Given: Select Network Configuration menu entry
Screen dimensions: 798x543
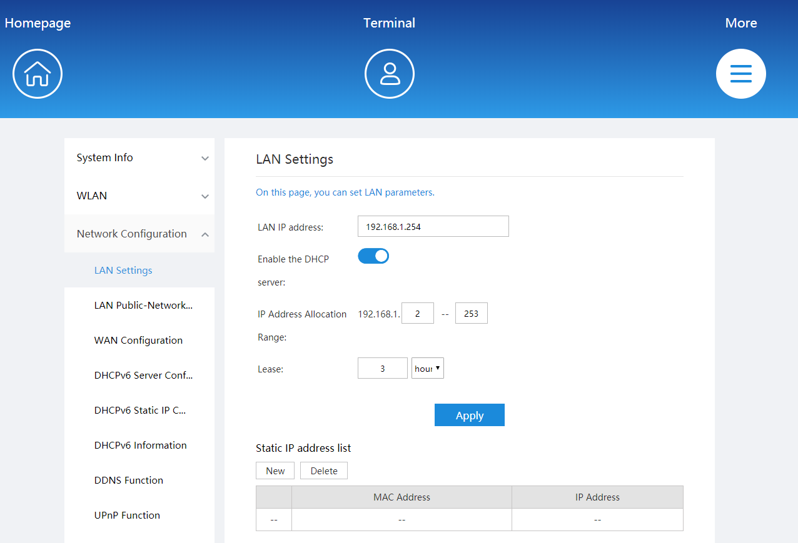Looking at the screenshot, I should click(131, 234).
